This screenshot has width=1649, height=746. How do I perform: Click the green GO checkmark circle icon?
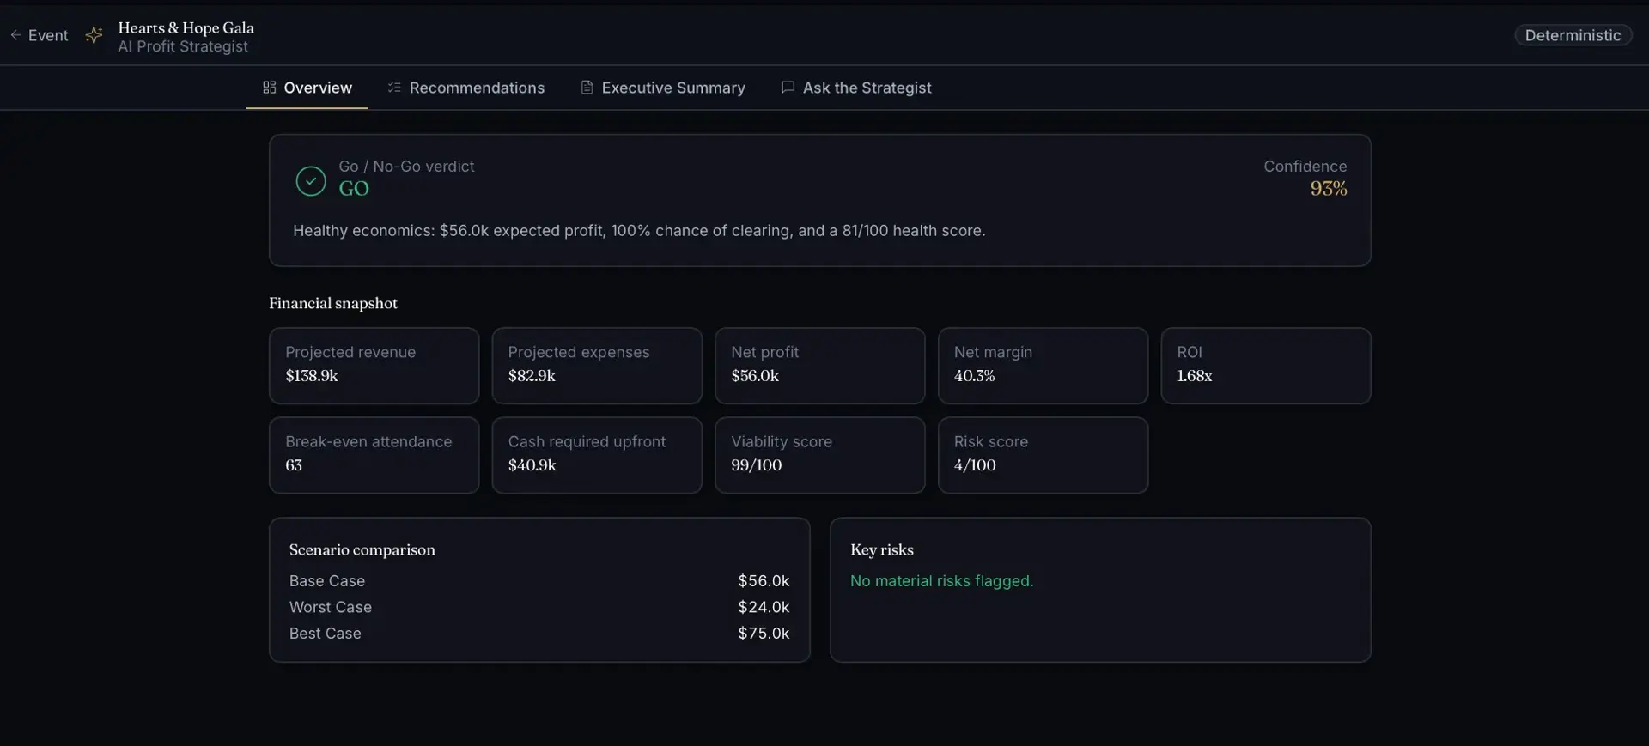click(311, 181)
